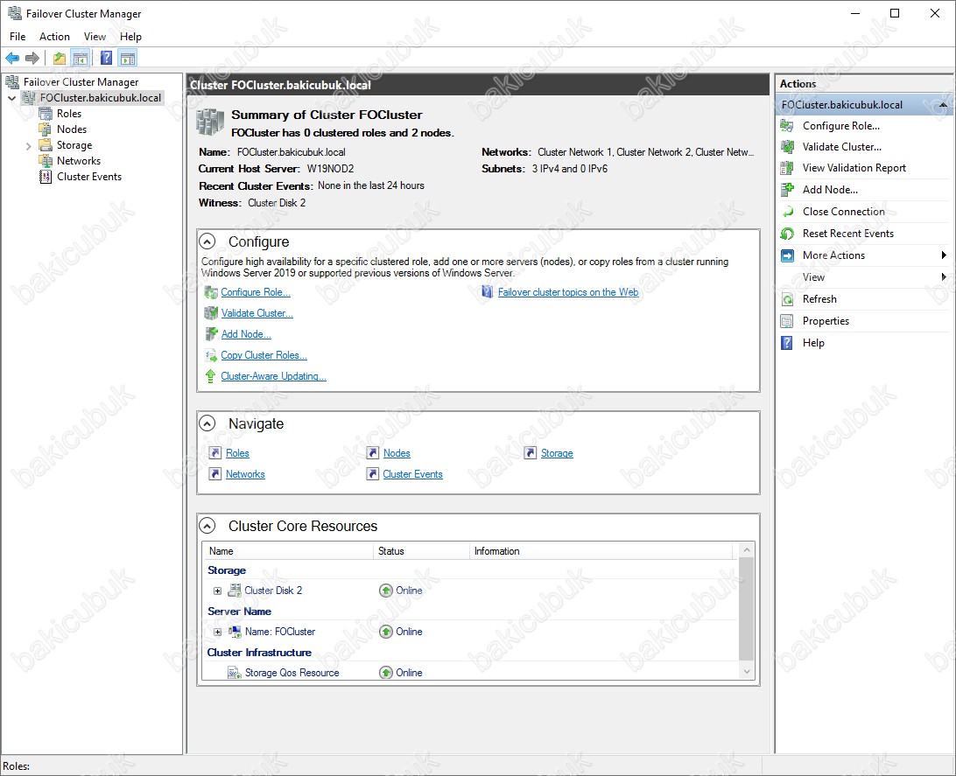Click the Networks icon in the tree
This screenshot has height=776, width=956.
coord(46,162)
